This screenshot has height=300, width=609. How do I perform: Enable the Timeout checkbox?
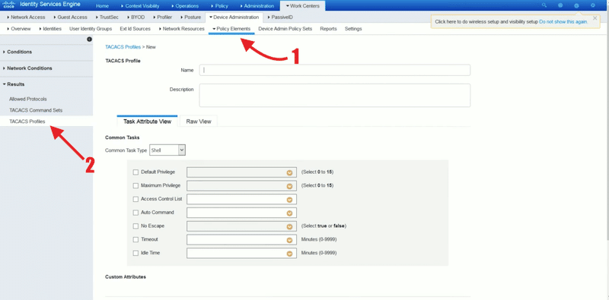tap(136, 239)
